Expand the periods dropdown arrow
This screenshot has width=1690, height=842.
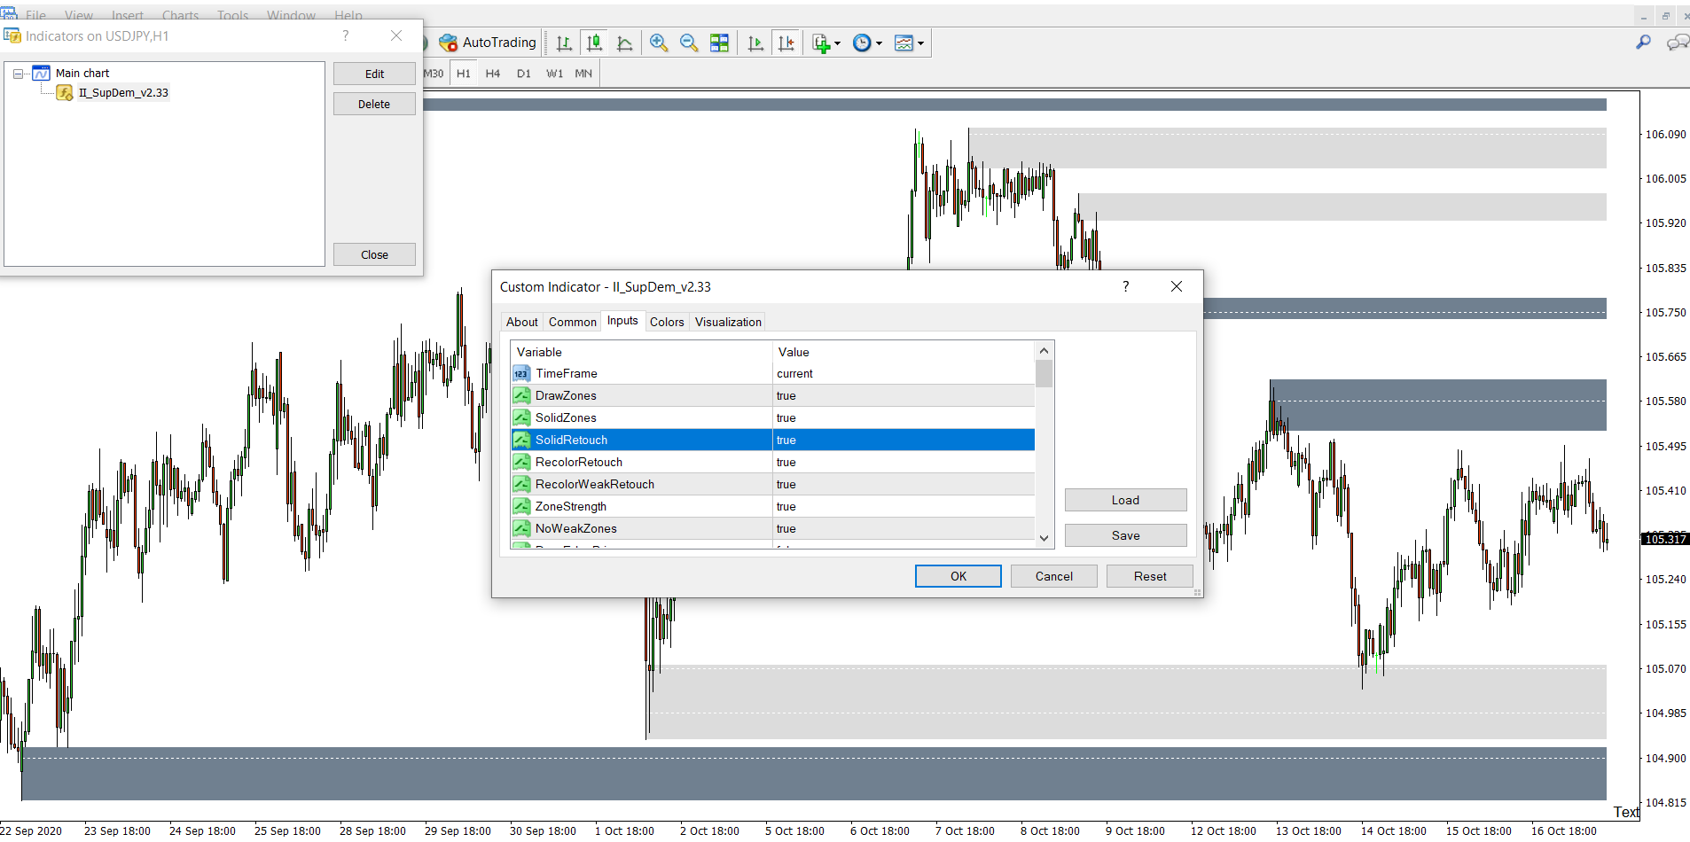tap(879, 43)
